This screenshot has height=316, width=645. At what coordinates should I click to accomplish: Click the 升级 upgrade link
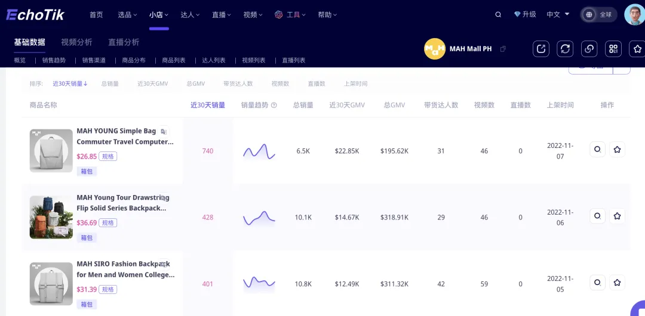pyautogui.click(x=526, y=14)
